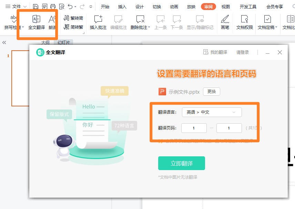Expand the 拼写检查 dropdown arrow
295x209 pixels.
pos(23,27)
